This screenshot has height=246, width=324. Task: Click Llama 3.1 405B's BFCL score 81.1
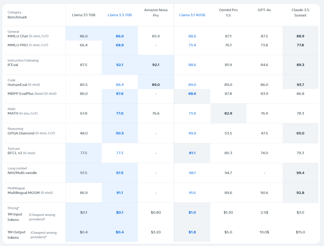192,153
